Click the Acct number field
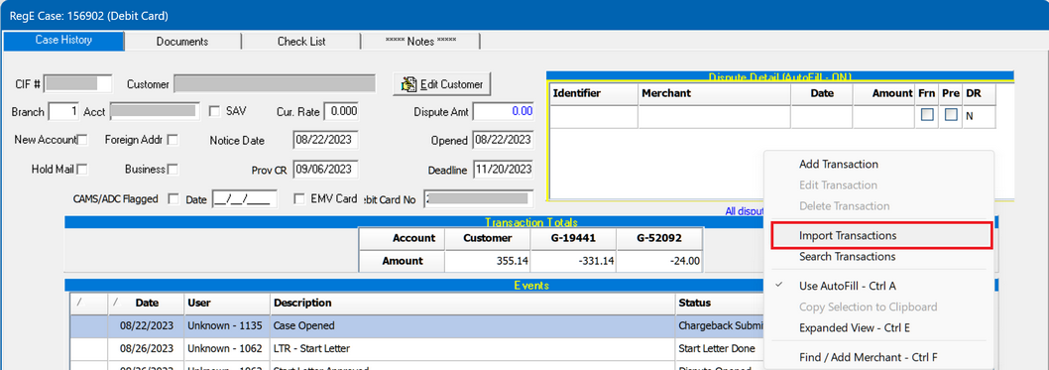 [155, 112]
